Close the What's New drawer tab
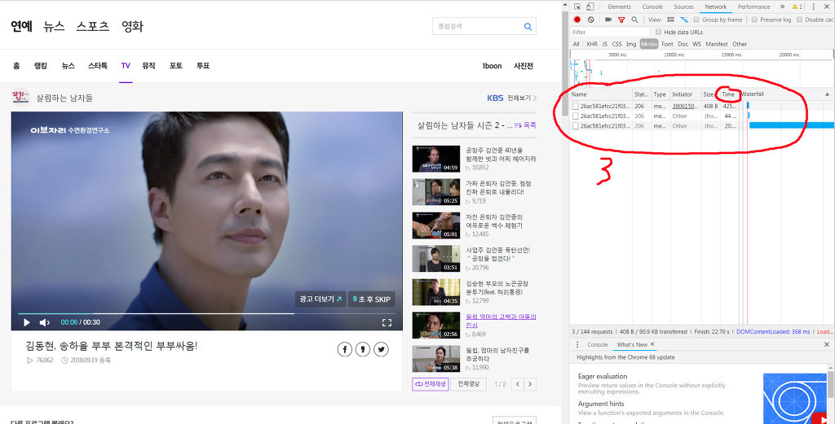 (652, 345)
